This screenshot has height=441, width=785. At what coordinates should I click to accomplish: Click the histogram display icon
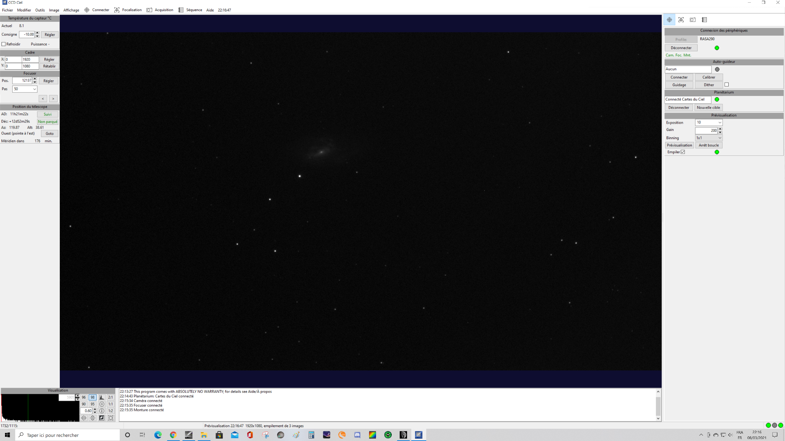(102, 397)
